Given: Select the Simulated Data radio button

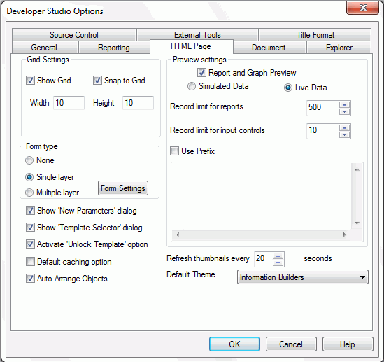Looking at the screenshot, I should (x=192, y=86).
